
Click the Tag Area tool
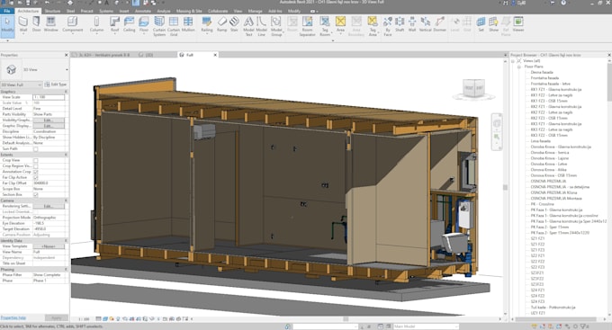[x=373, y=26]
